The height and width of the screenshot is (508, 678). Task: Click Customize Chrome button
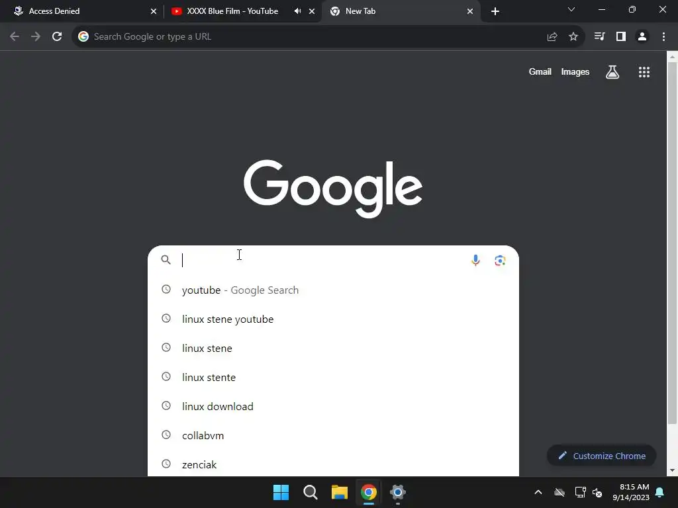[601, 456]
